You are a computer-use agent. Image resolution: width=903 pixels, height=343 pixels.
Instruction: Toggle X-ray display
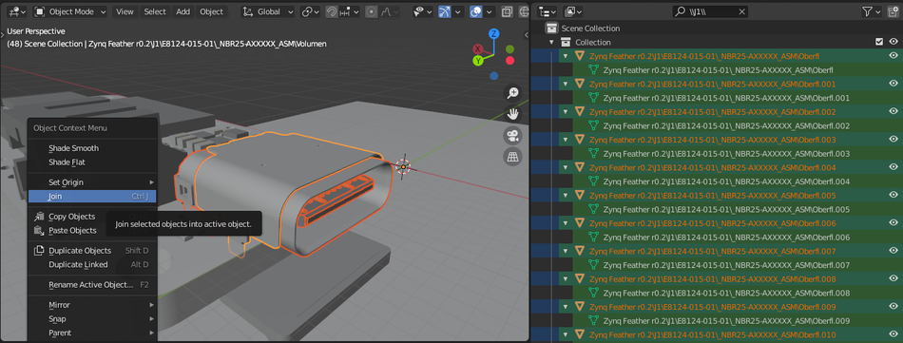click(507, 11)
